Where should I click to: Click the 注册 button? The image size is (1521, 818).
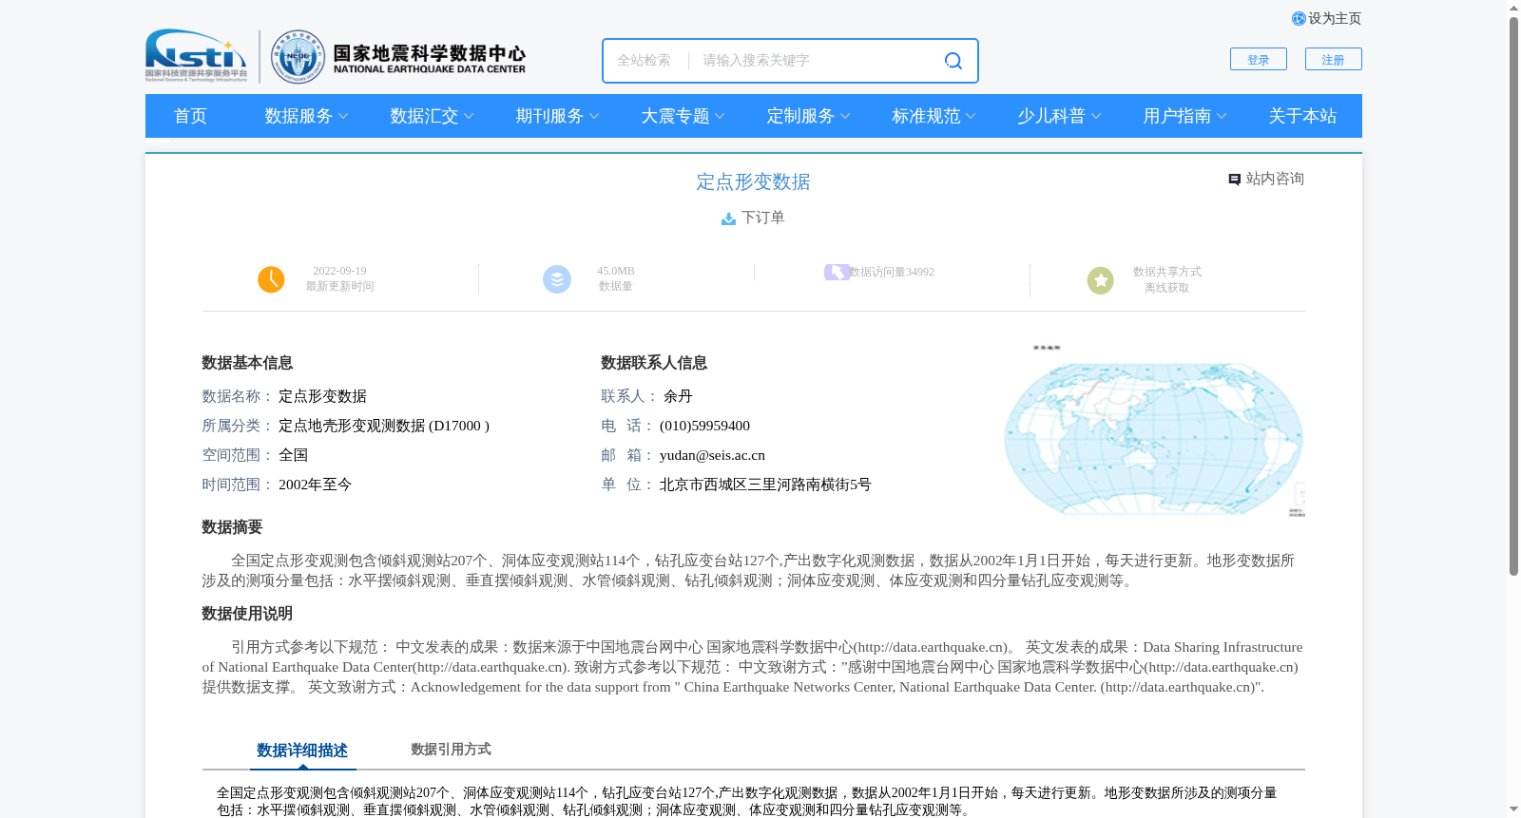pos(1333,59)
